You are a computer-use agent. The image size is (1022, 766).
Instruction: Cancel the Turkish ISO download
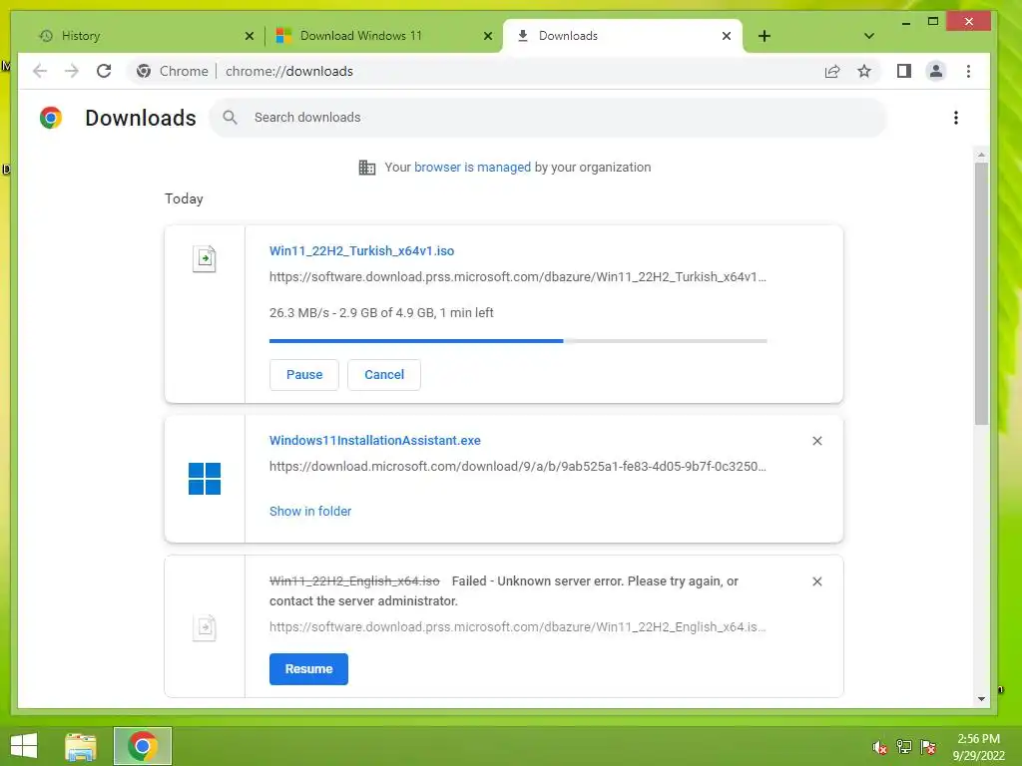pyautogui.click(x=384, y=375)
